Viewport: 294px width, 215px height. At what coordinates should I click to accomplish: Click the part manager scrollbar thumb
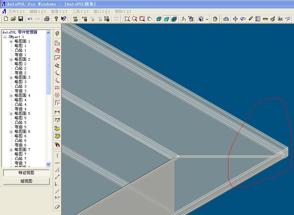[48, 65]
